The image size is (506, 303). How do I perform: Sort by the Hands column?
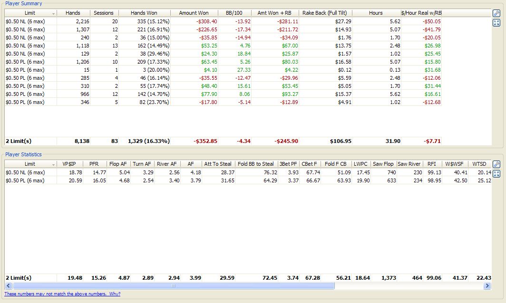click(x=73, y=13)
